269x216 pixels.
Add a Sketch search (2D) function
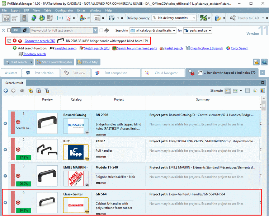pyautogui.click(x=97, y=48)
